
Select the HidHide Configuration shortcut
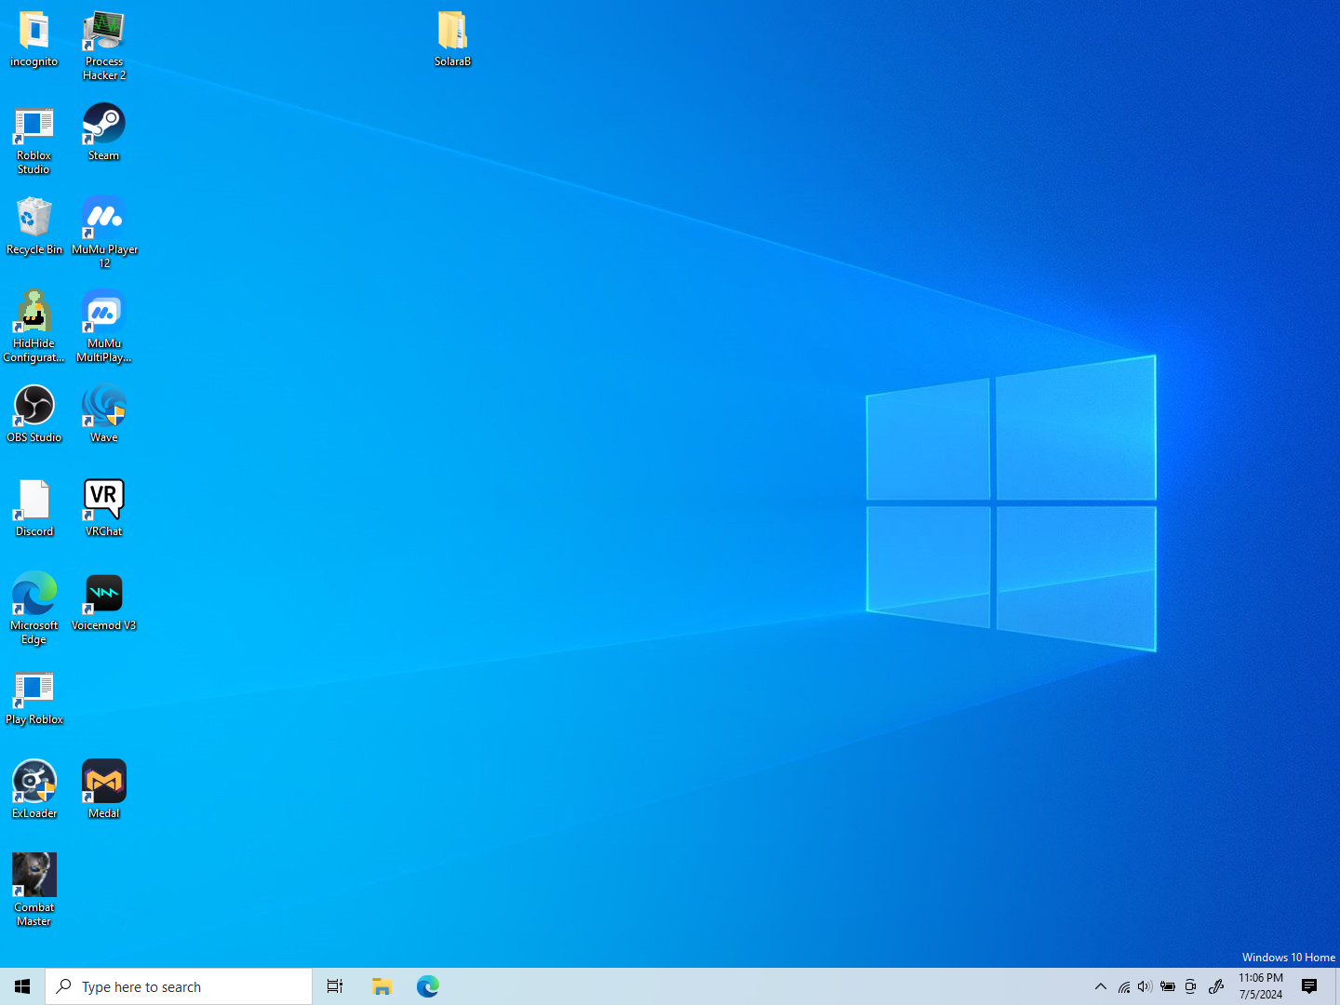[34, 327]
